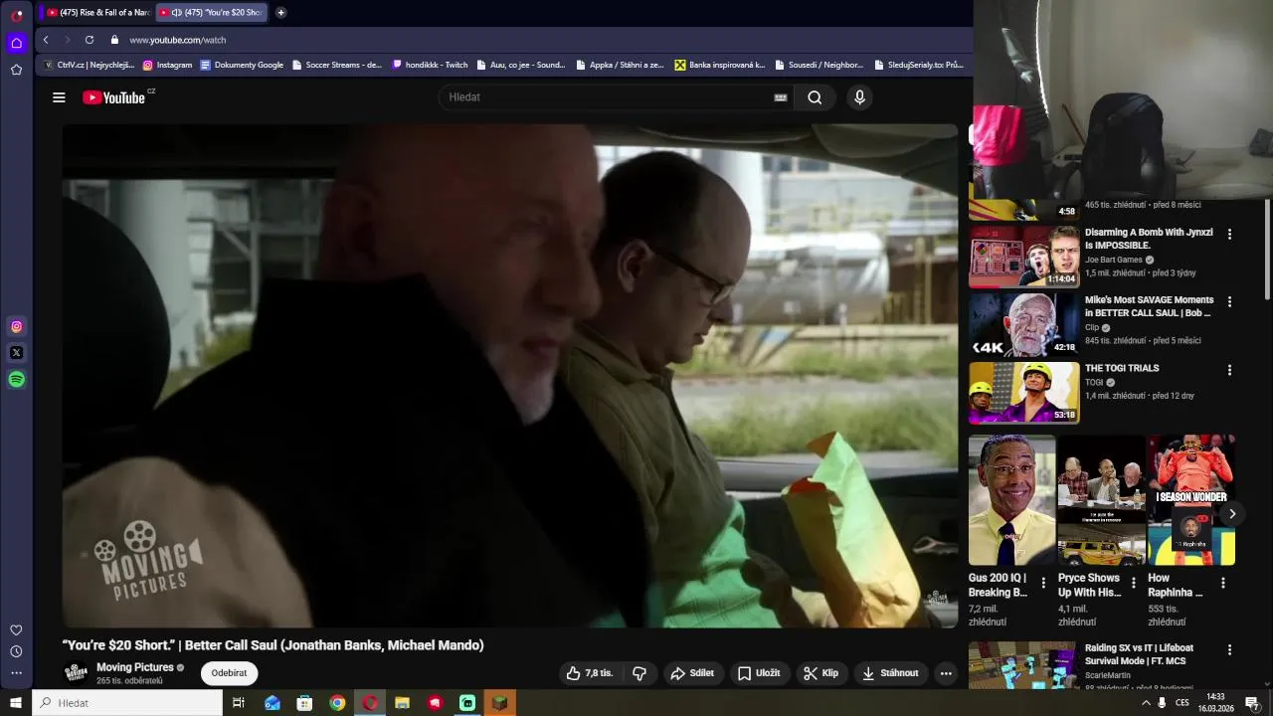The width and height of the screenshot is (1273, 716).
Task: Open THE TOGI TRIALS thumbnail
Action: pos(1023,393)
